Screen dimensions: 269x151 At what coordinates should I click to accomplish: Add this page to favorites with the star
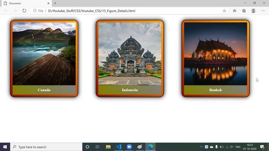click(224, 11)
